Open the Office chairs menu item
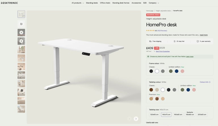 pos(105,3)
